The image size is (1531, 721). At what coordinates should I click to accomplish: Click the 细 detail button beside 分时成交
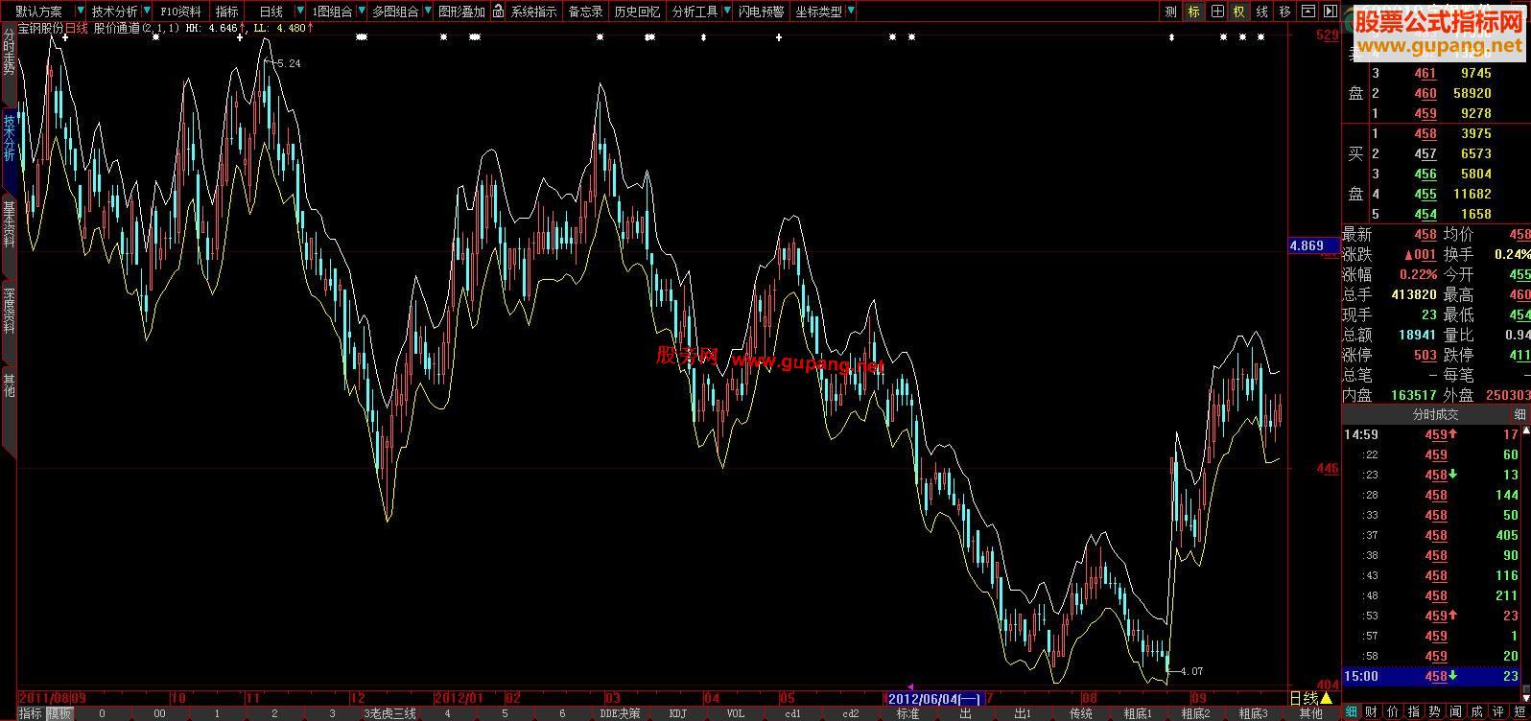(1519, 414)
